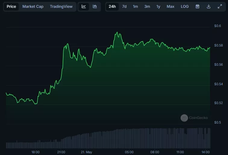Open the calendar date range picker

[197, 7]
